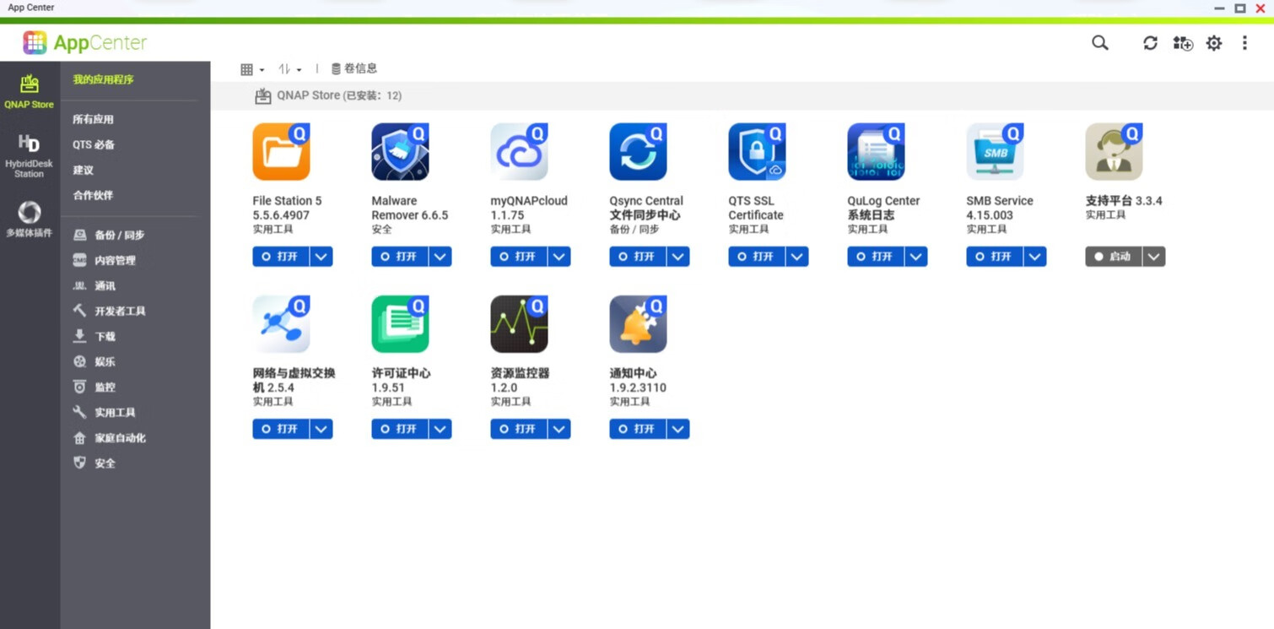
Task: Click the 资源监控器 app icon
Action: pos(519,324)
